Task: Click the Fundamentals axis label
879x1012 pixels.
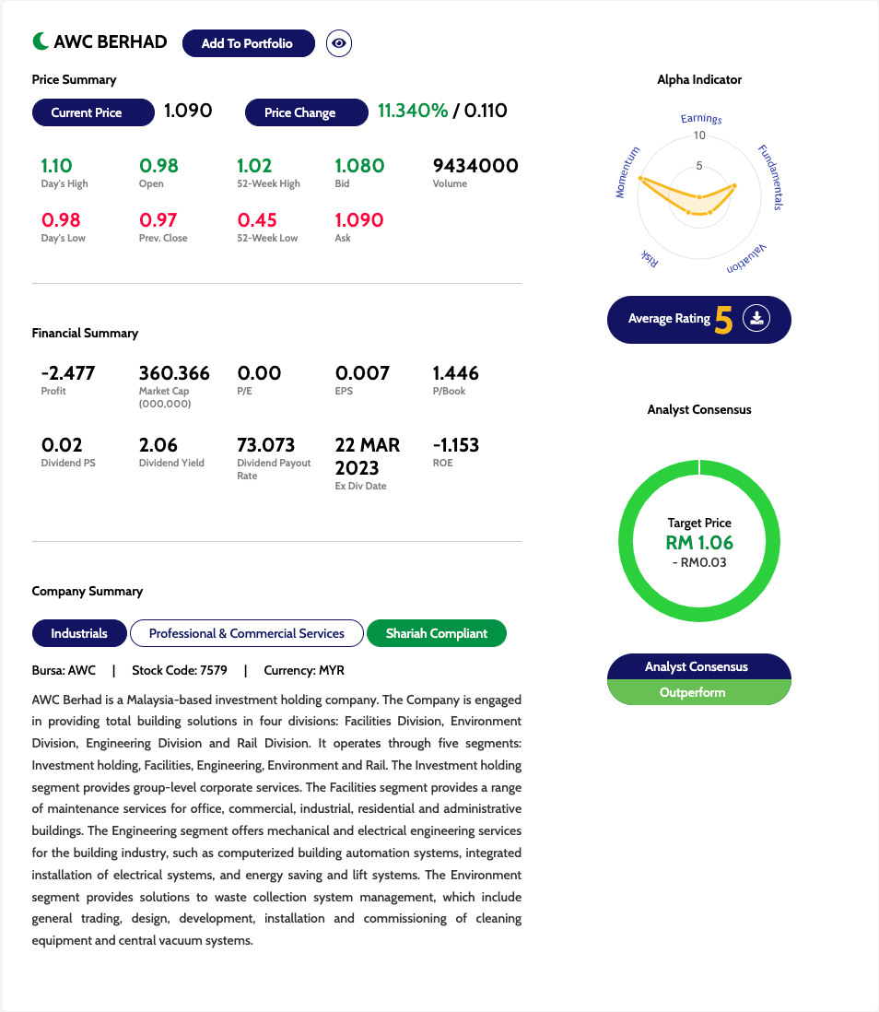Action: pos(770,177)
